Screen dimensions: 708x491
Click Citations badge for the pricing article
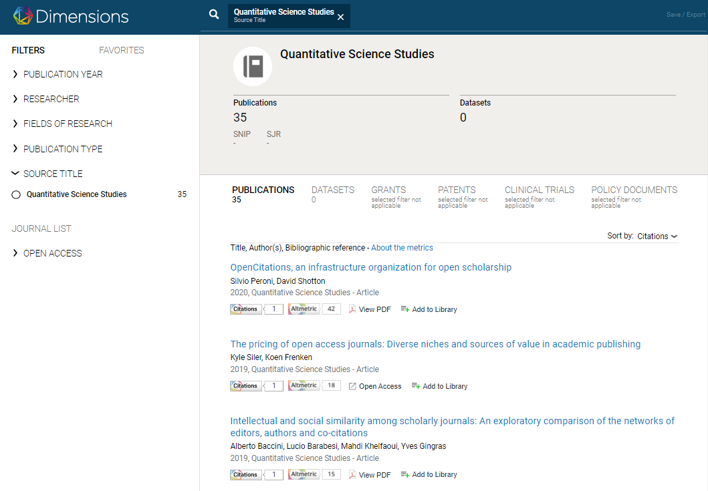point(257,386)
